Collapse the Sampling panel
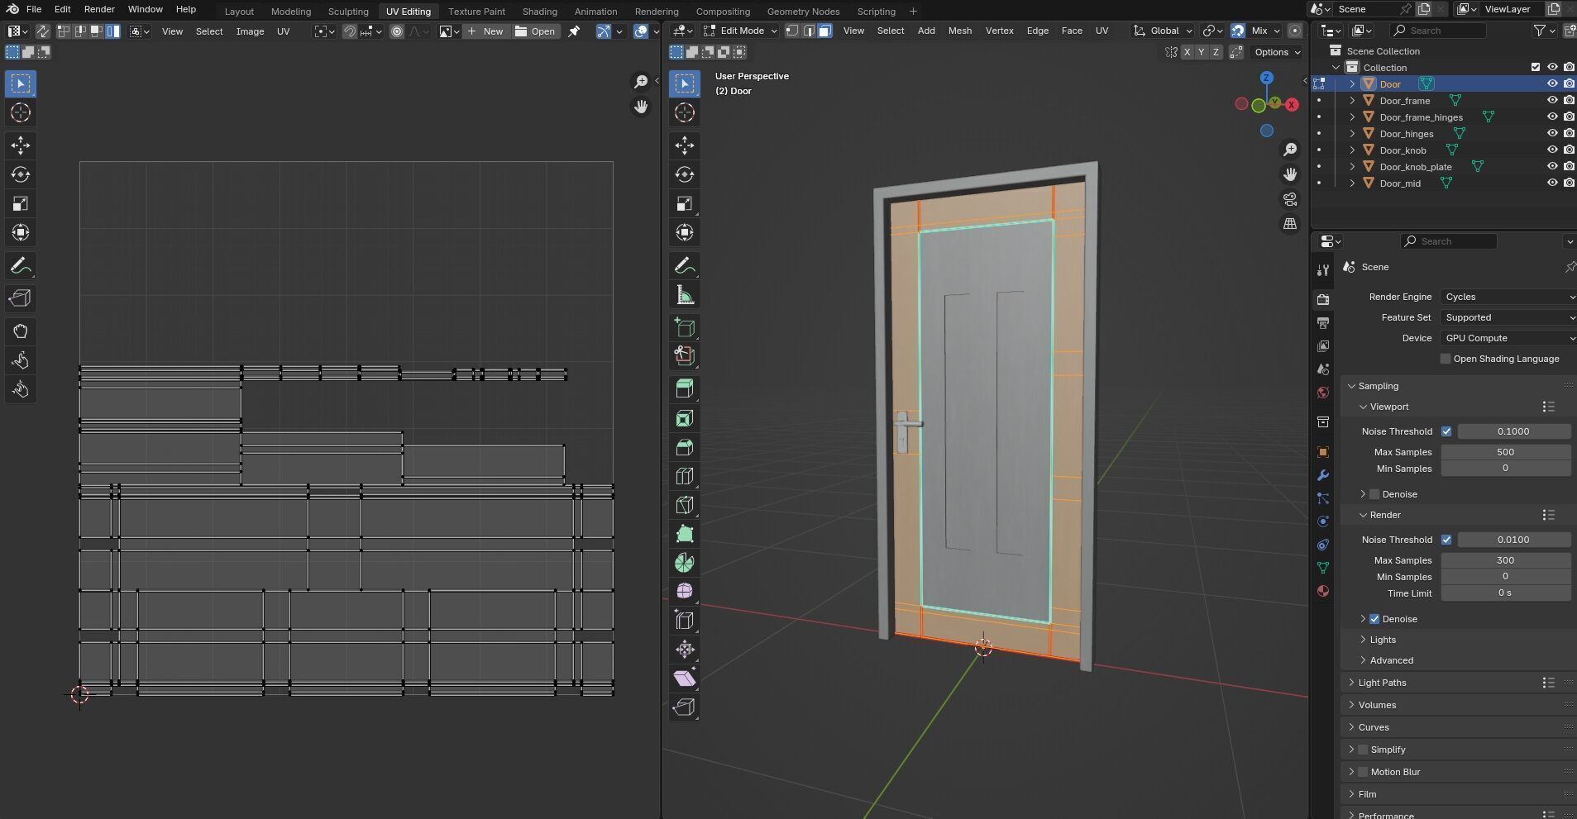The width and height of the screenshot is (1577, 819). coord(1378,386)
